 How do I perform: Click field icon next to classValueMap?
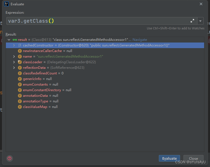[20, 107]
